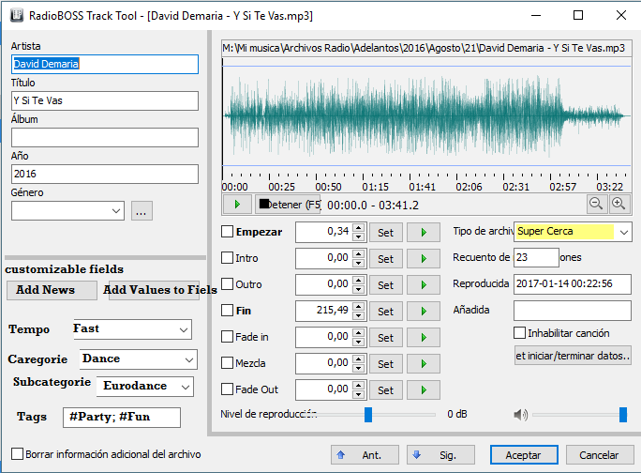
Task: Set the Empezar marker
Action: point(385,233)
